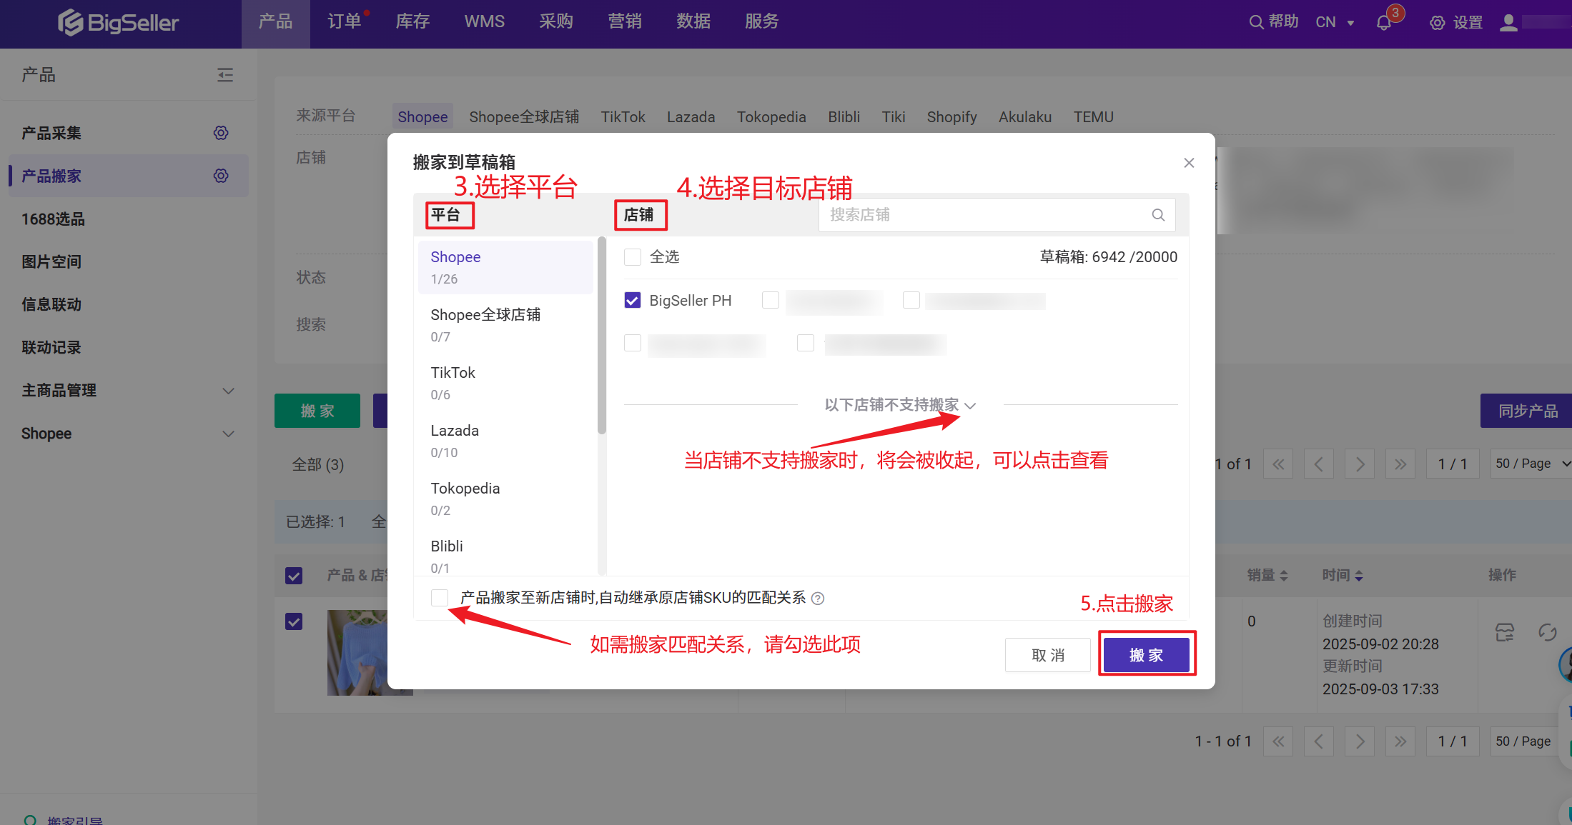Open 数据 top menu
1572x825 pixels.
693,22
